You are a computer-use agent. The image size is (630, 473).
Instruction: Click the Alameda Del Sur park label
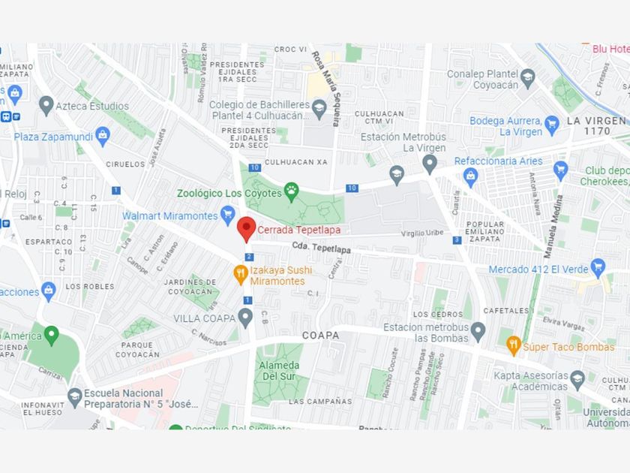click(279, 371)
